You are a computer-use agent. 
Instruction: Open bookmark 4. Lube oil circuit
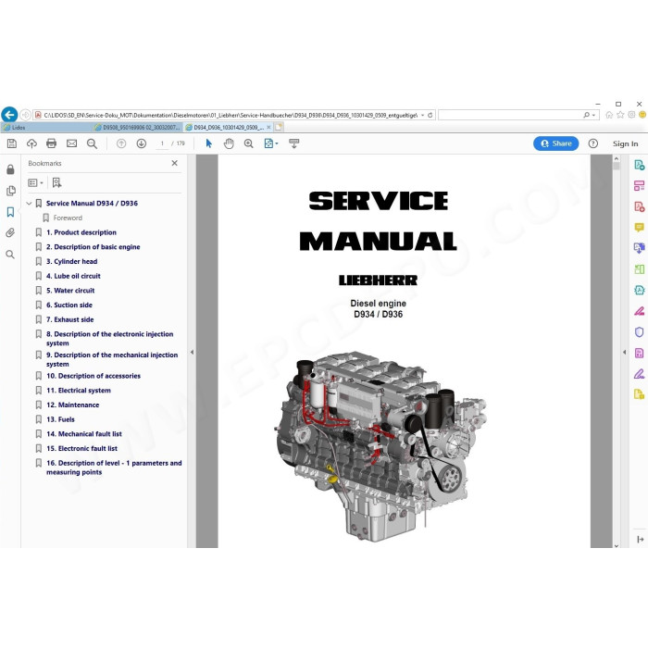pyautogui.click(x=73, y=276)
